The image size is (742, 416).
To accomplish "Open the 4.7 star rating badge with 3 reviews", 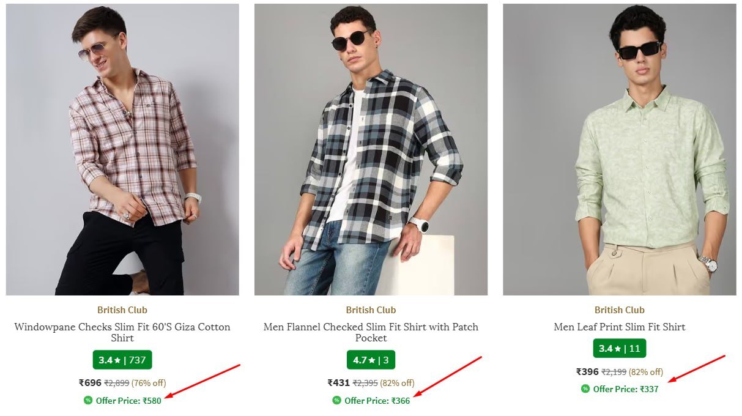I will 371,360.
